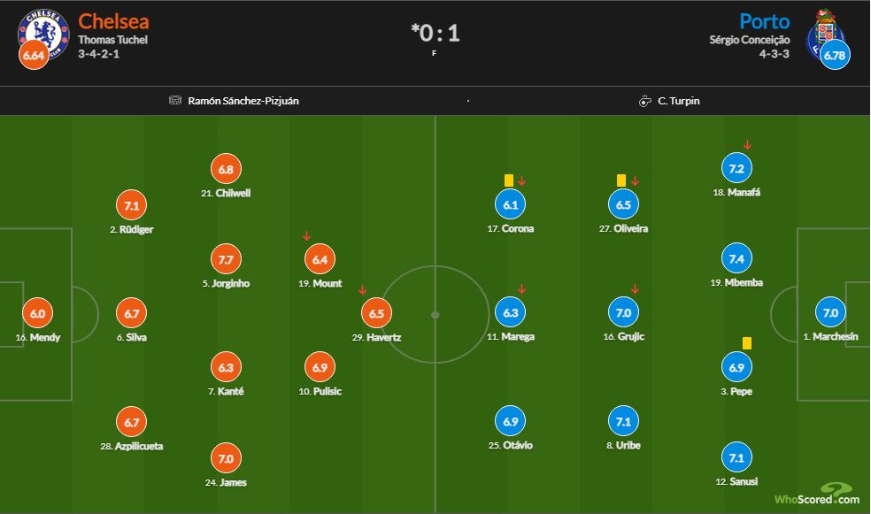Click the referee whistle icon beside C. Turpin

coord(644,101)
